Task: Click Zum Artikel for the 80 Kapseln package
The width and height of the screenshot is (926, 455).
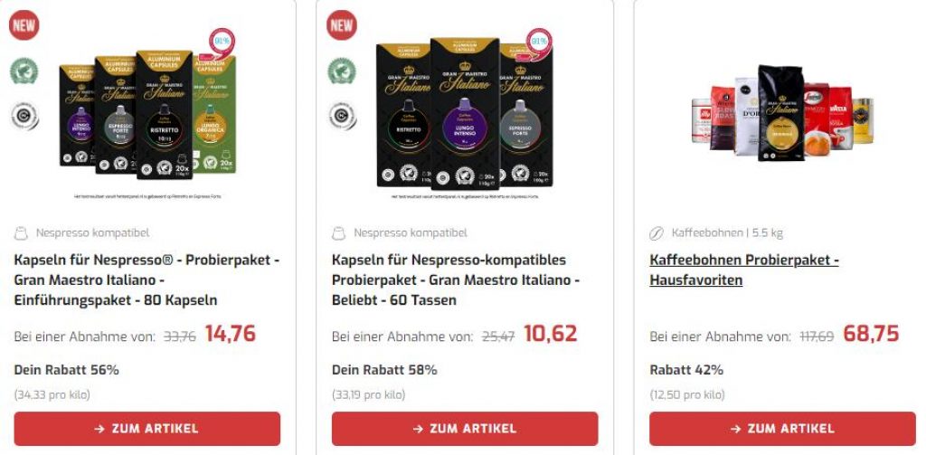Action: coord(147,429)
